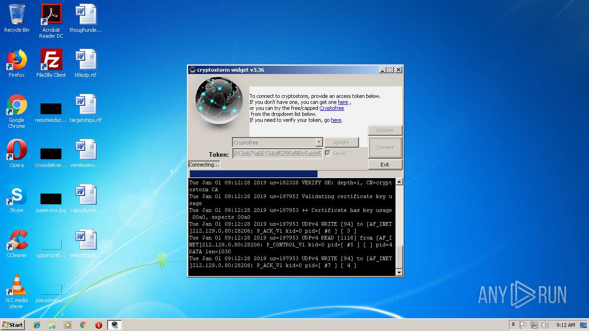Launch Firefox from the desktop

[x=17, y=63]
